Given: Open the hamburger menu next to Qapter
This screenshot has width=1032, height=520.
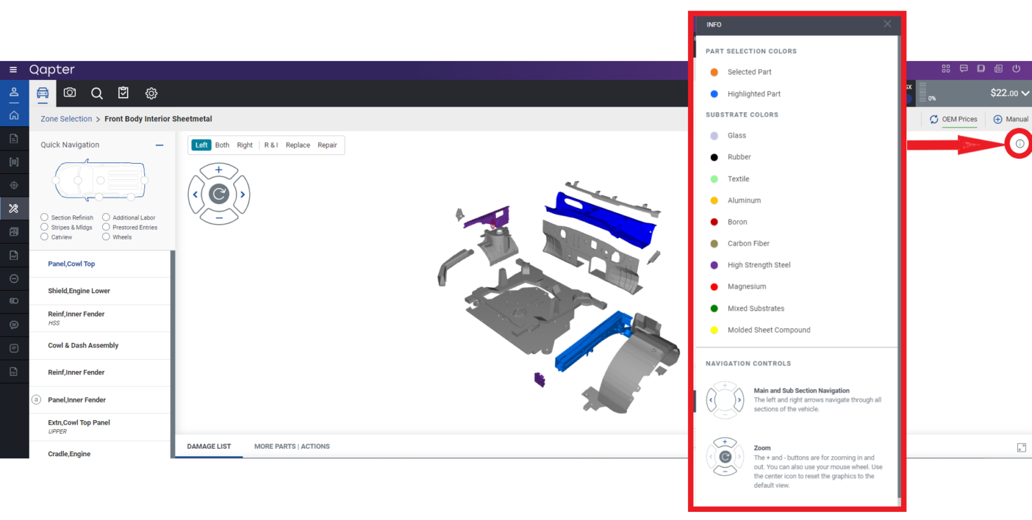Looking at the screenshot, I should click(13, 70).
